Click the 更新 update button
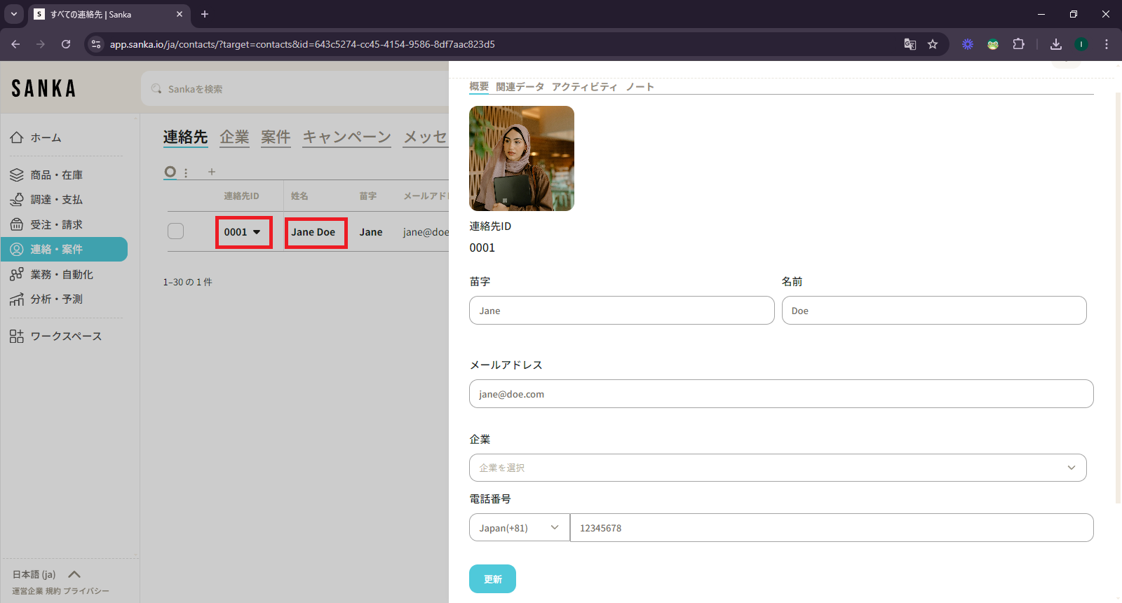The image size is (1122, 603). pyautogui.click(x=492, y=579)
